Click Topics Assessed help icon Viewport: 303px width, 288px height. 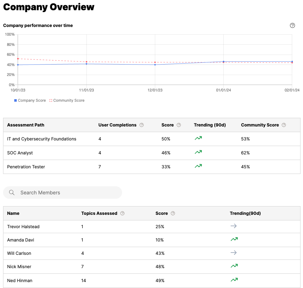[x=122, y=213]
